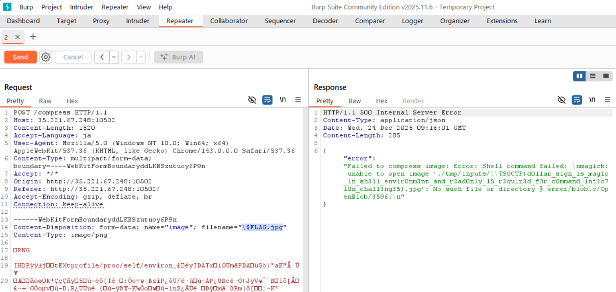Open the Intruder menu

(x=82, y=7)
